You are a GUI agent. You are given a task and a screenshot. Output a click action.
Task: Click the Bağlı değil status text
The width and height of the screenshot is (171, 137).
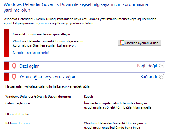pyautogui.click(x=147, y=66)
